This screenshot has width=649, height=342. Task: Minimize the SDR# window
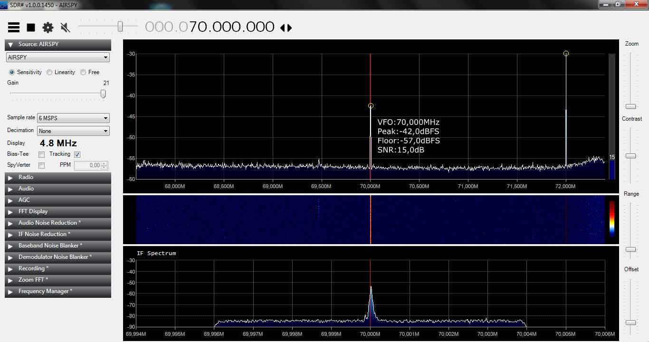coord(605,4)
